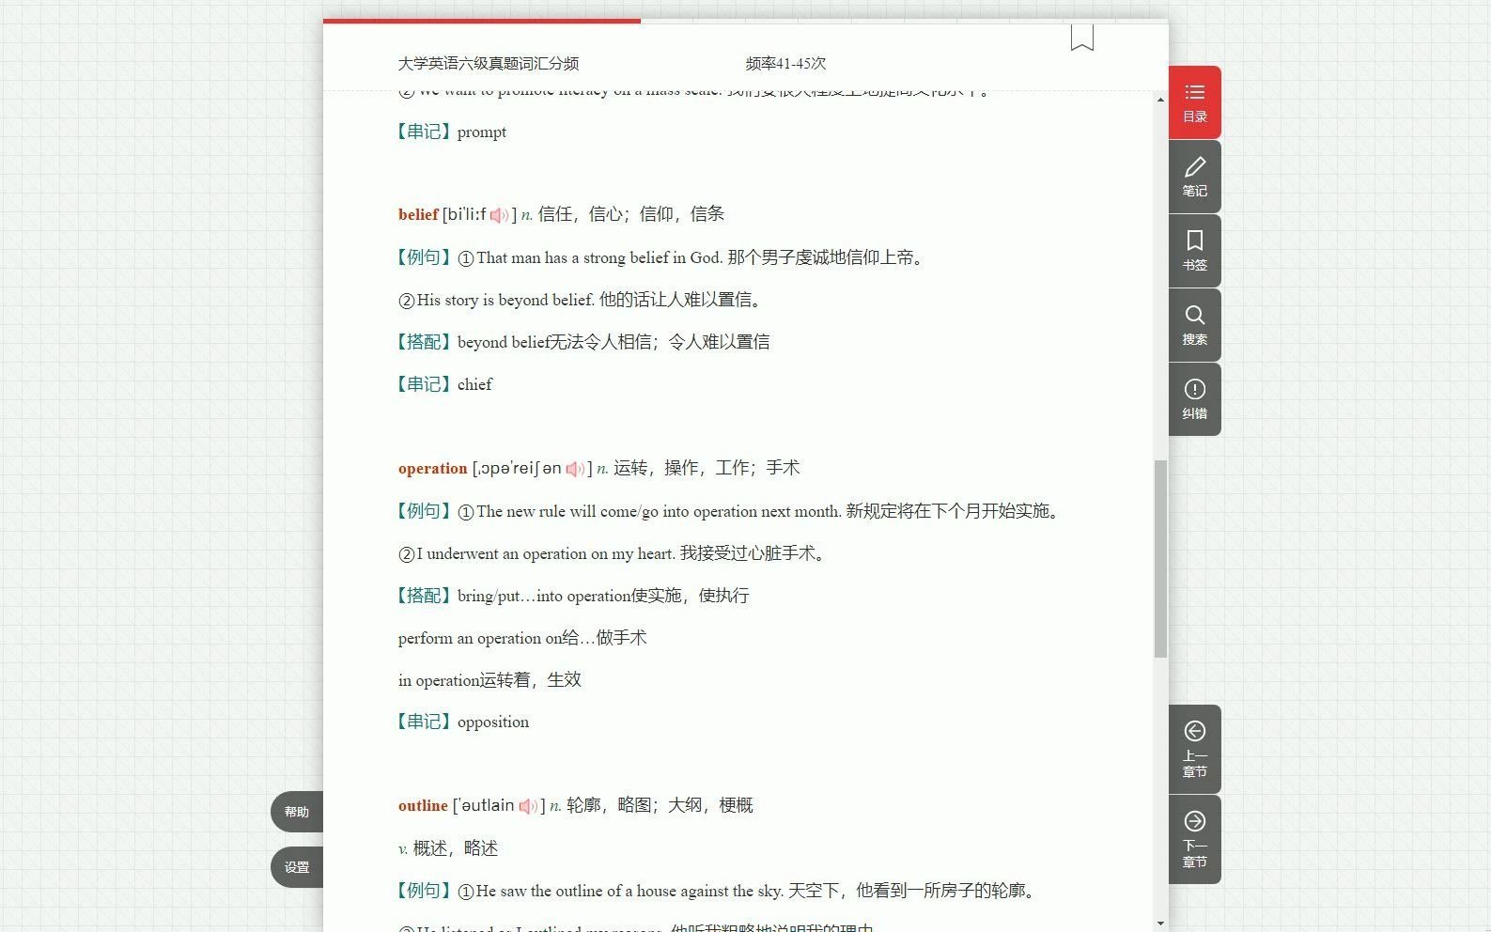Viewport: 1491px width, 932px height.
Task: Play pronunciation audio for belief
Action: click(499, 215)
